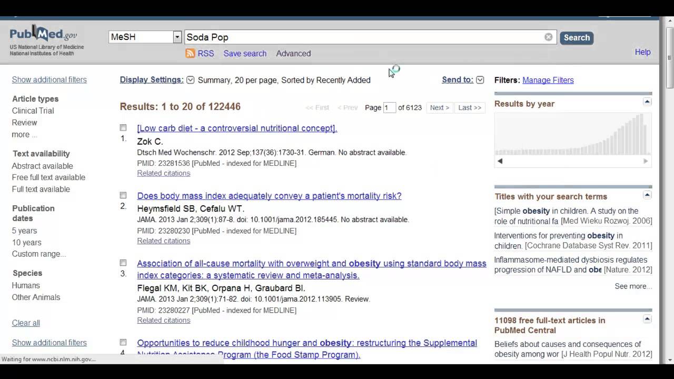
Task: Open the Help link
Action: pyautogui.click(x=642, y=52)
